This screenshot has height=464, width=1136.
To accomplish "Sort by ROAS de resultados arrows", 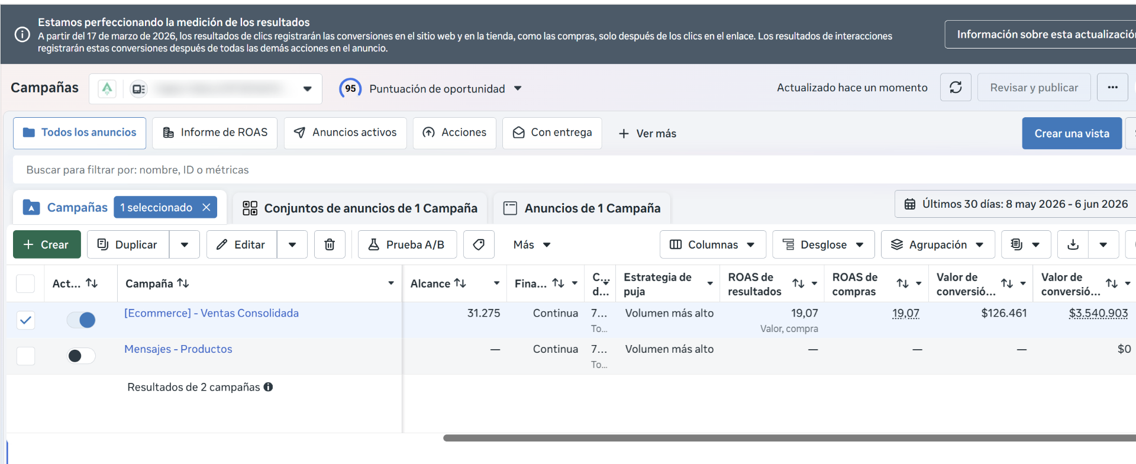I will (x=798, y=283).
